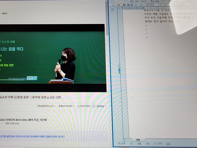Click the 공단기 logo text at top left
Screen dimensions: 197x148
tap(5, 14)
